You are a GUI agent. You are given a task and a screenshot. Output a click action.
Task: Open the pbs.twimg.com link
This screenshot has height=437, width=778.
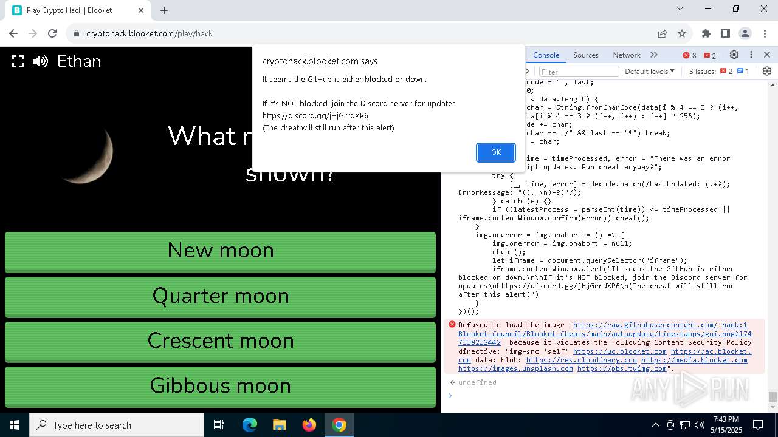pos(622,368)
